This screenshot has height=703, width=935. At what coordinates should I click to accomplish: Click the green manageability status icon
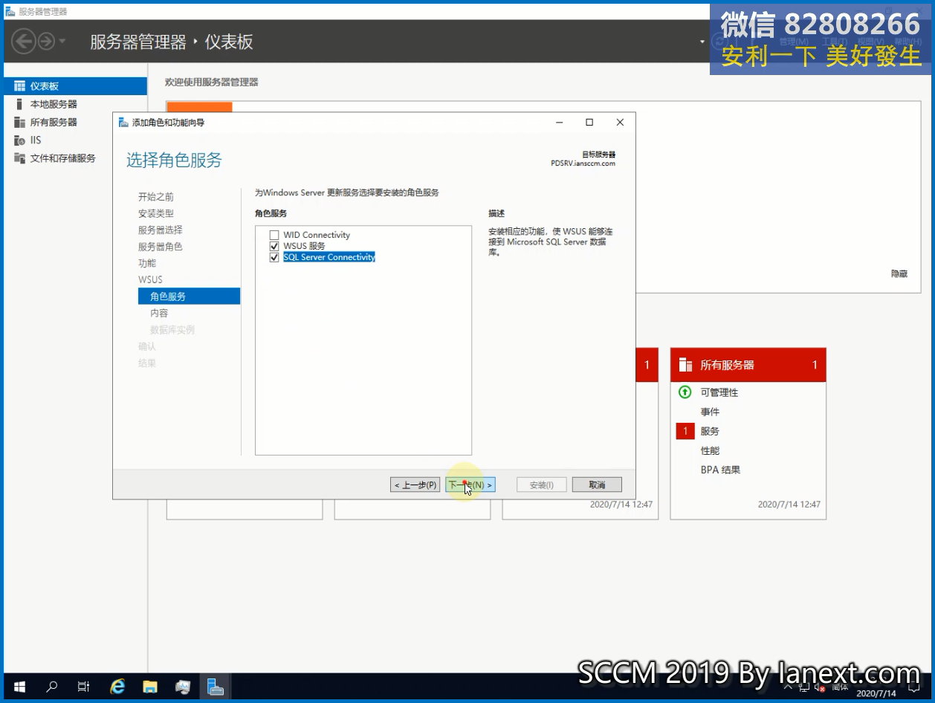click(685, 392)
